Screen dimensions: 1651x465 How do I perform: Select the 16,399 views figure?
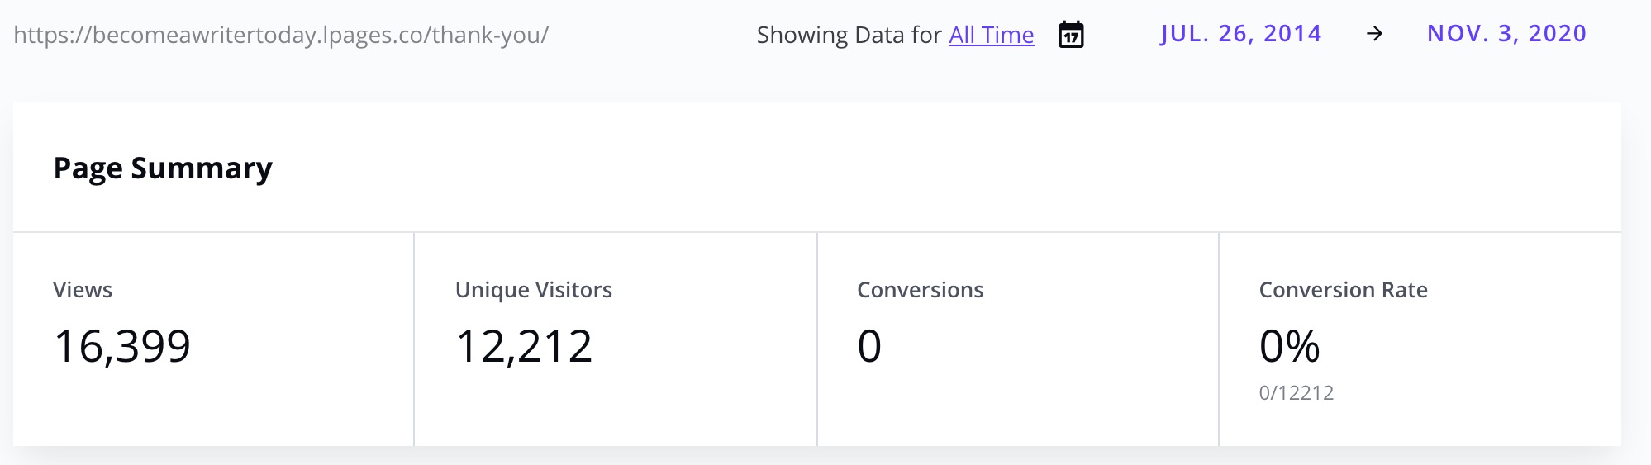point(122,345)
